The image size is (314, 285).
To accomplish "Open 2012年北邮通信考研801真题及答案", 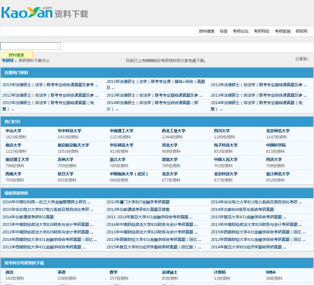I will click(138, 210).
